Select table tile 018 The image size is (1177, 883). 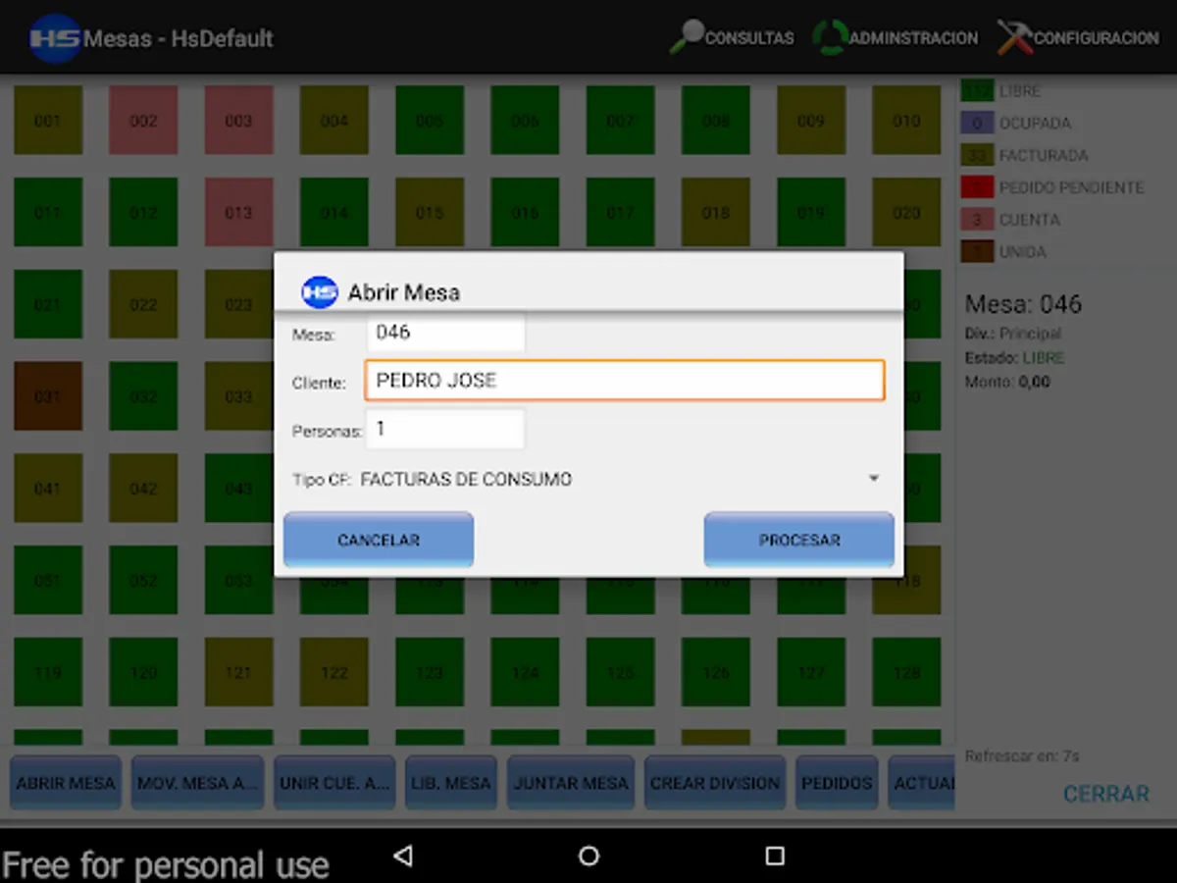(716, 212)
